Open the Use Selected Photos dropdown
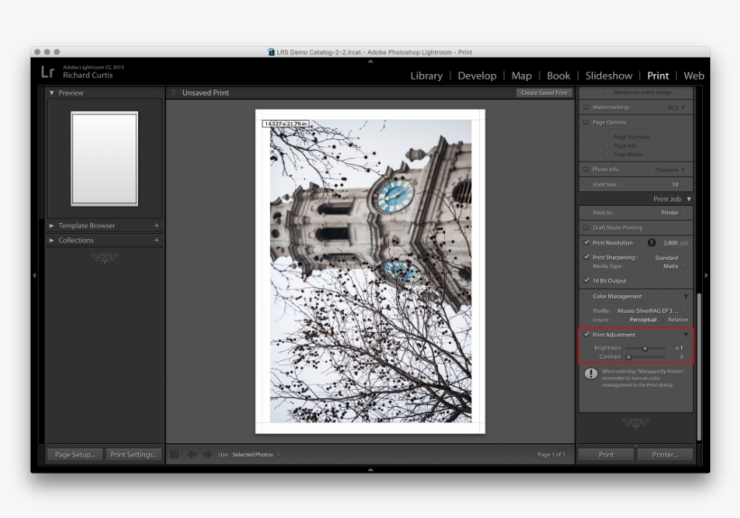The width and height of the screenshot is (740, 518). coord(255,454)
